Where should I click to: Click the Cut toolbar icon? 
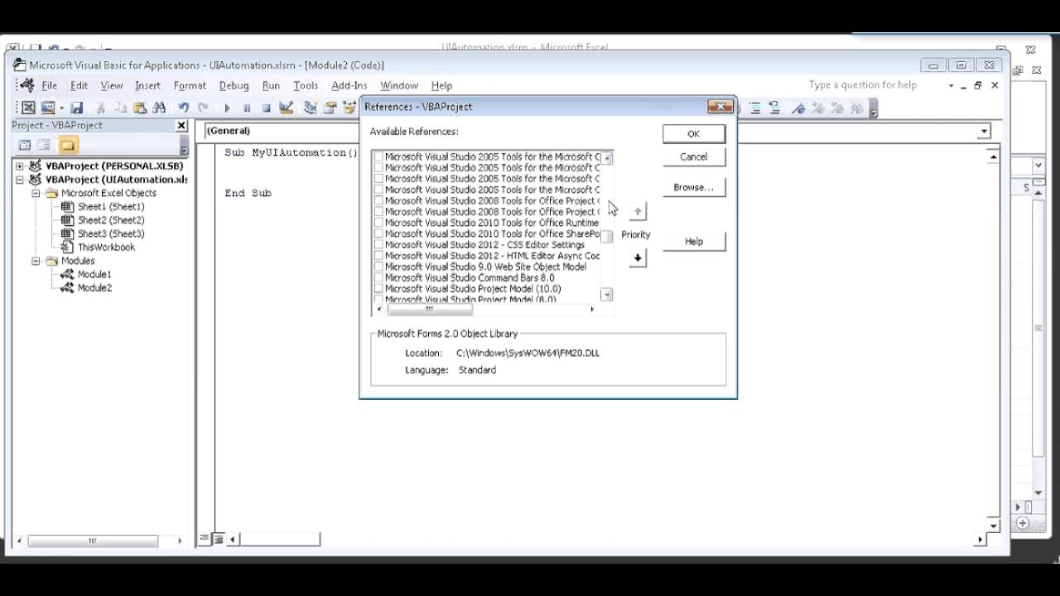pos(100,108)
